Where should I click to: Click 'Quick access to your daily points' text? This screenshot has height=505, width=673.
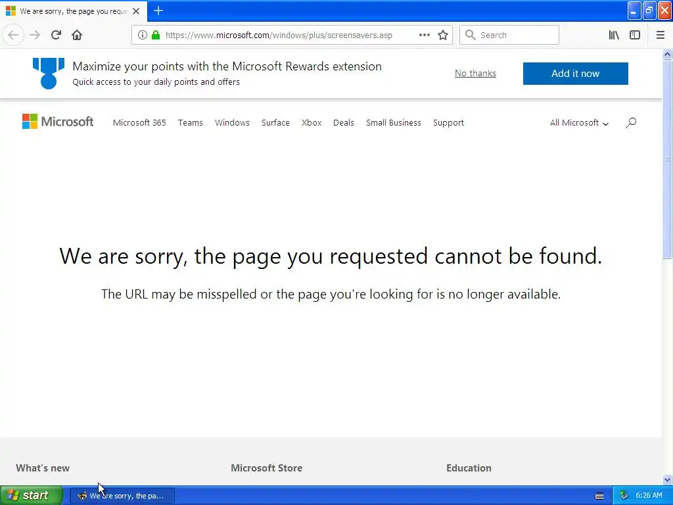pos(156,82)
